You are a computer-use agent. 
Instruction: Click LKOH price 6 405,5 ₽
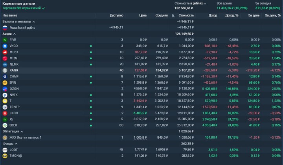[140, 113]
